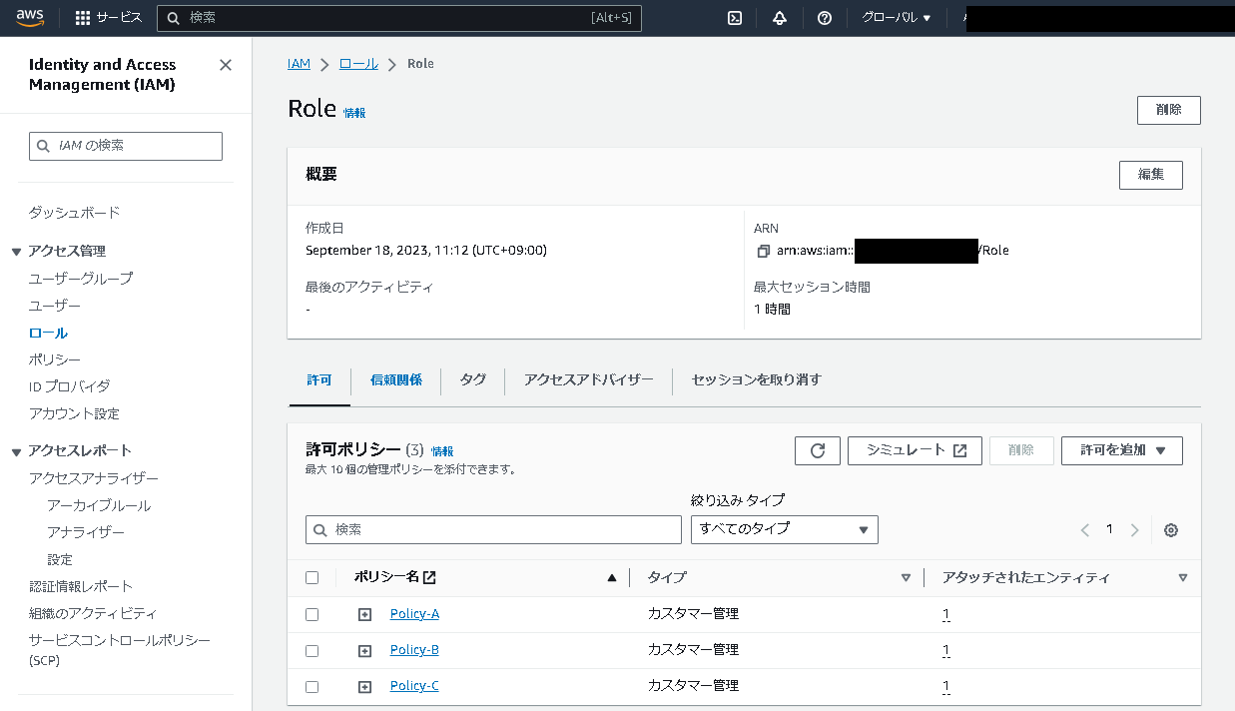Screen dimensions: 1235x711
Task: Click the 情報 link beside Role title
Action: [x=354, y=113]
